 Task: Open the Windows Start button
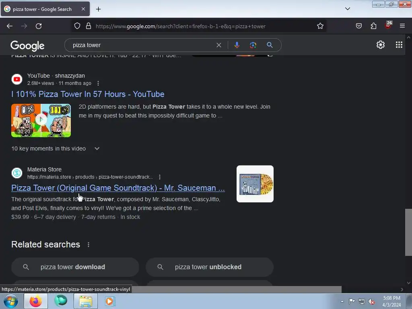tap(11, 301)
